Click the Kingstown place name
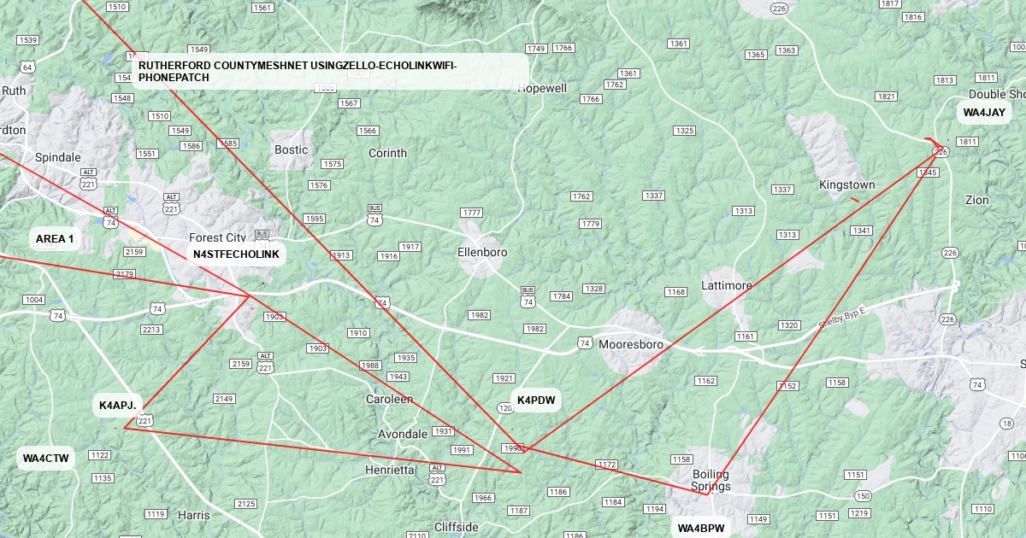Image resolution: width=1026 pixels, height=538 pixels. tap(847, 185)
